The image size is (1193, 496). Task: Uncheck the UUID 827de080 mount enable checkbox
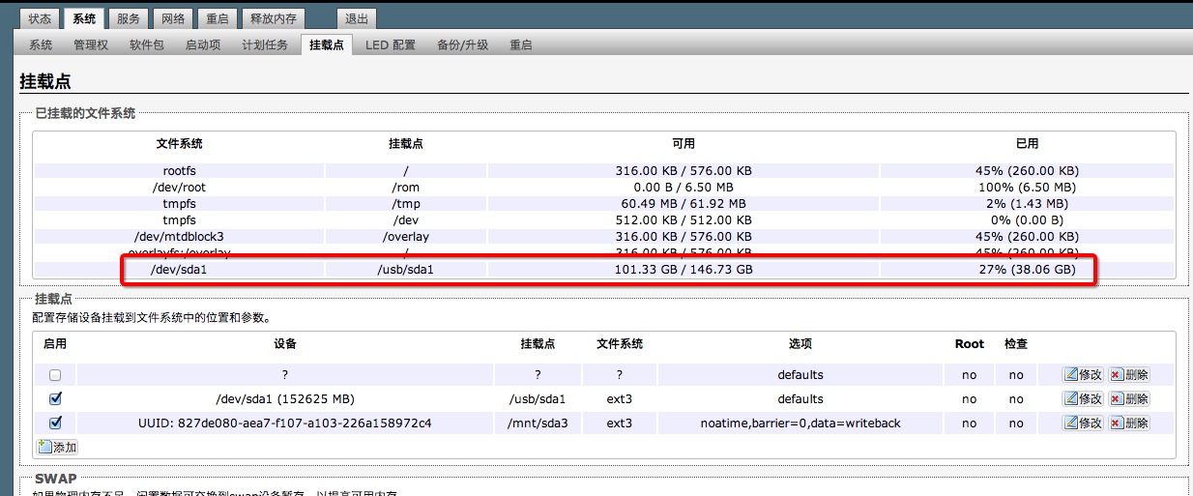(55, 423)
